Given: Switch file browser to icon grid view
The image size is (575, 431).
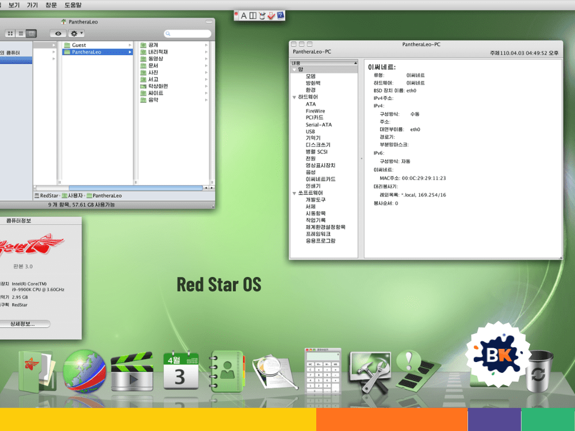Looking at the screenshot, I should tap(10, 34).
